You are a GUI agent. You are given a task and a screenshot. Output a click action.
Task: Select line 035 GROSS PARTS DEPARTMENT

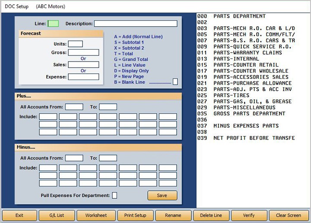249,114
